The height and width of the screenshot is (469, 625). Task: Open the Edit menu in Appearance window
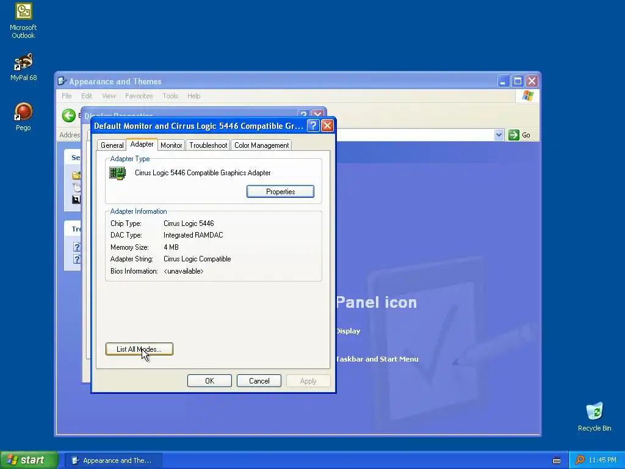(x=87, y=96)
